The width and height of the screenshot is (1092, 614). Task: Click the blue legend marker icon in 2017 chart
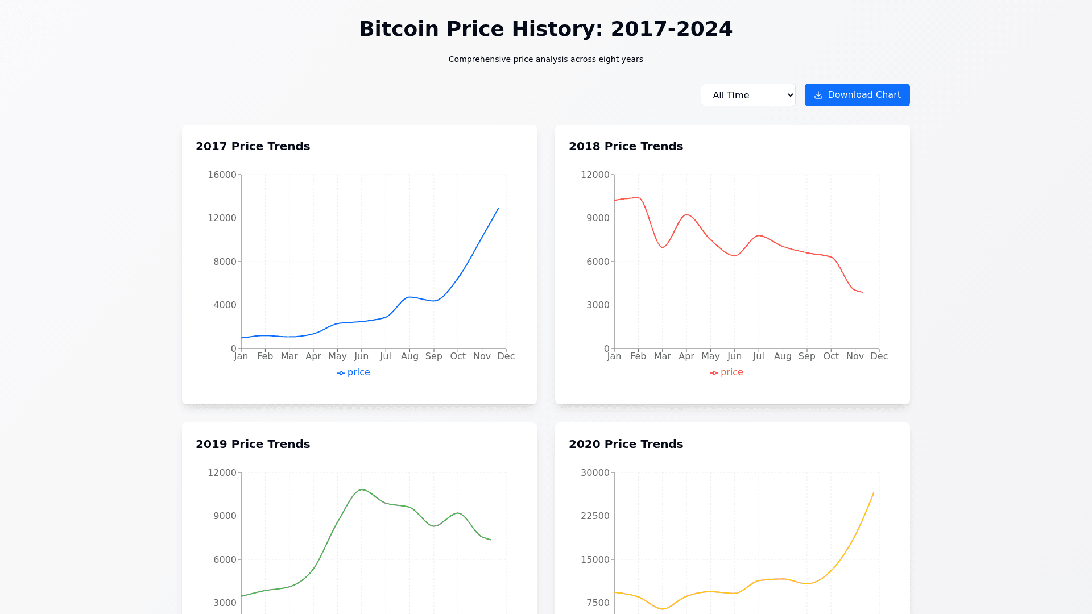[341, 373]
